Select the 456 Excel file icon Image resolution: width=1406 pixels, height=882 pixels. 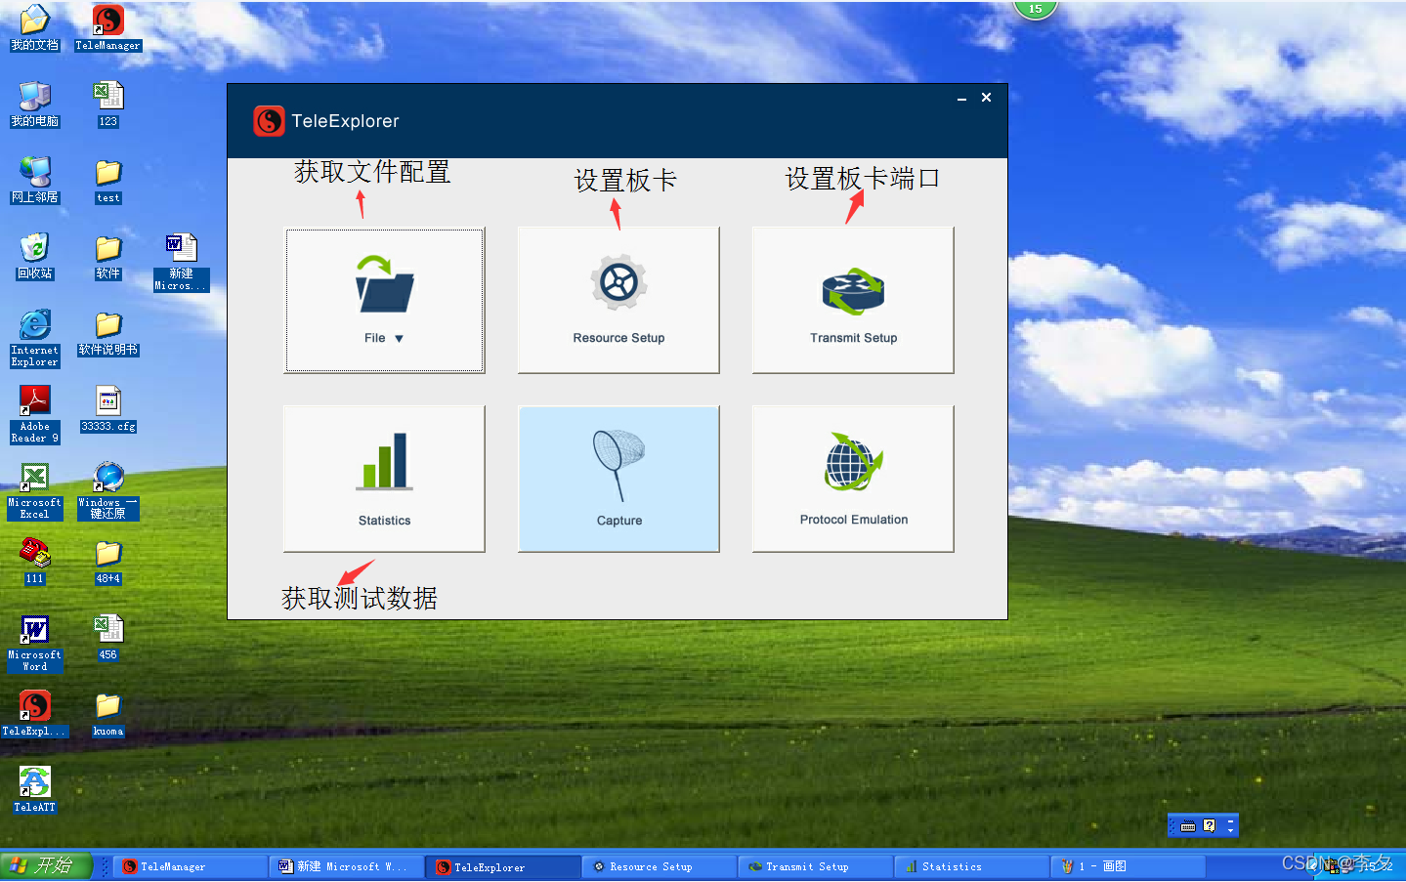coord(107,637)
